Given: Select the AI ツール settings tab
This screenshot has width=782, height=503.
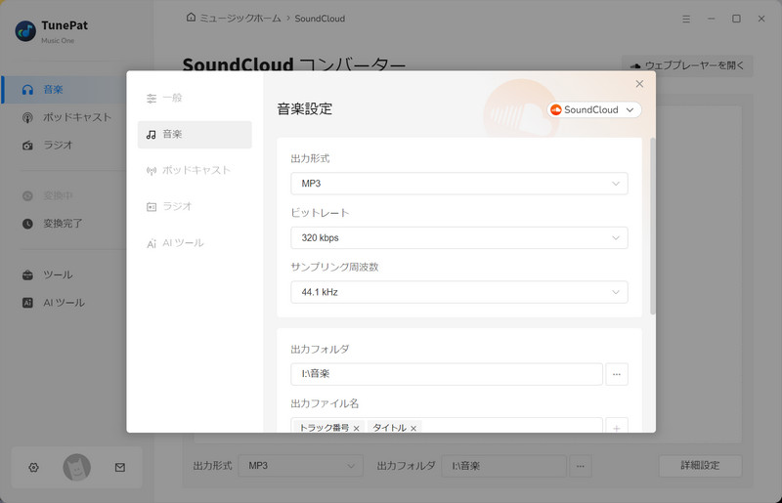Looking at the screenshot, I should (x=195, y=243).
